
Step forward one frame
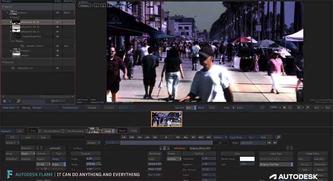coord(178,137)
